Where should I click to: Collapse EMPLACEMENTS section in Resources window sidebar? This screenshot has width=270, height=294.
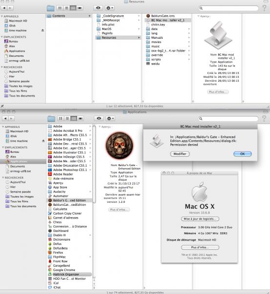[2, 37]
